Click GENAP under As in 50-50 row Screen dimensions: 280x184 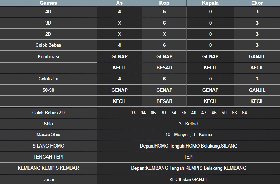pos(119,90)
